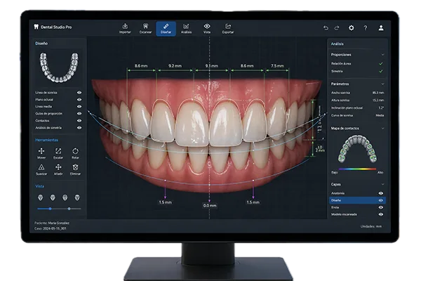Open help with the question mark icon

(366, 28)
